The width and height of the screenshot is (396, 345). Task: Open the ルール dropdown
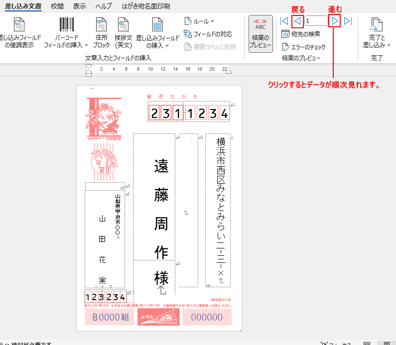pyautogui.click(x=199, y=21)
